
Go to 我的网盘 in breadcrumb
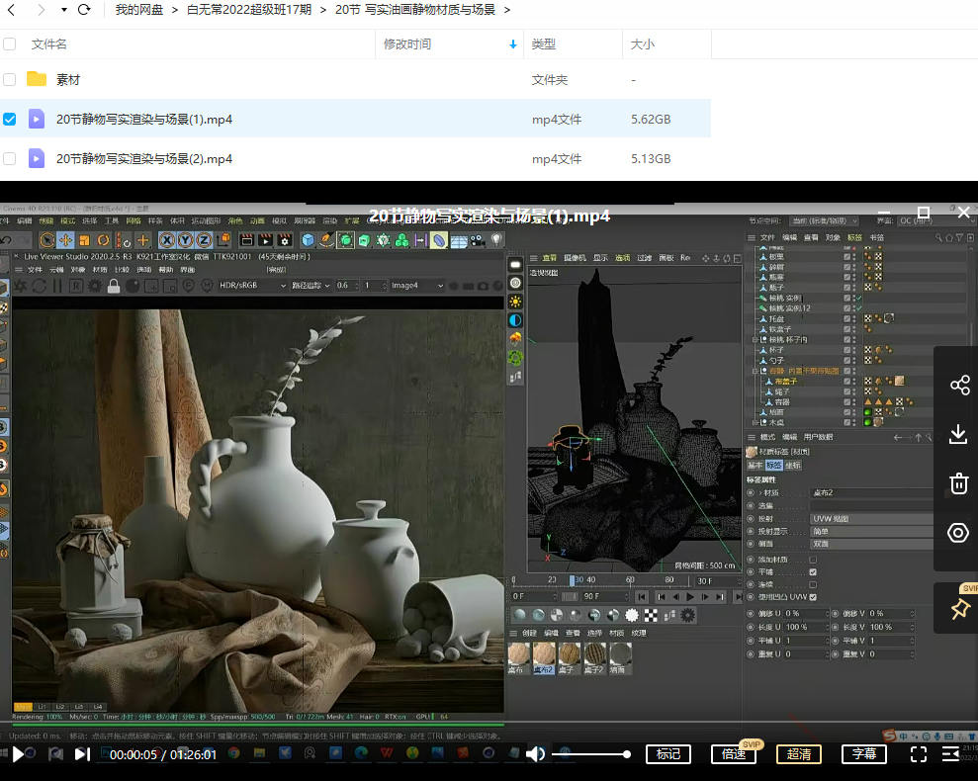click(x=140, y=10)
